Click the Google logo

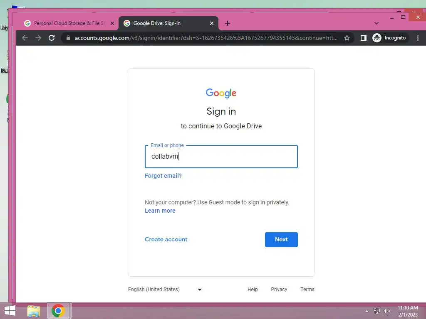point(221,93)
